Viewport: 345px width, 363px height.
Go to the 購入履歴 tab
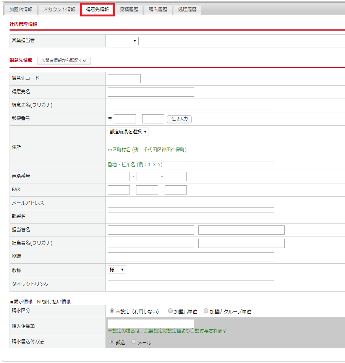[158, 10]
